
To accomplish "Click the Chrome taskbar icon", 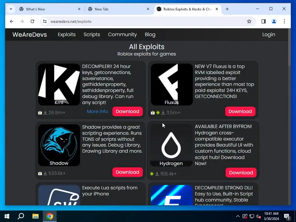I will click(x=50, y=216).
